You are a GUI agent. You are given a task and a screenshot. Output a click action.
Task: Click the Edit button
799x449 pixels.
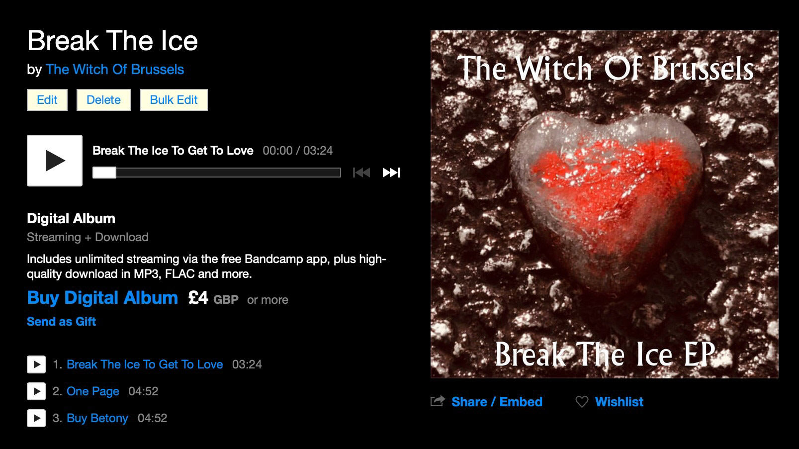click(47, 100)
